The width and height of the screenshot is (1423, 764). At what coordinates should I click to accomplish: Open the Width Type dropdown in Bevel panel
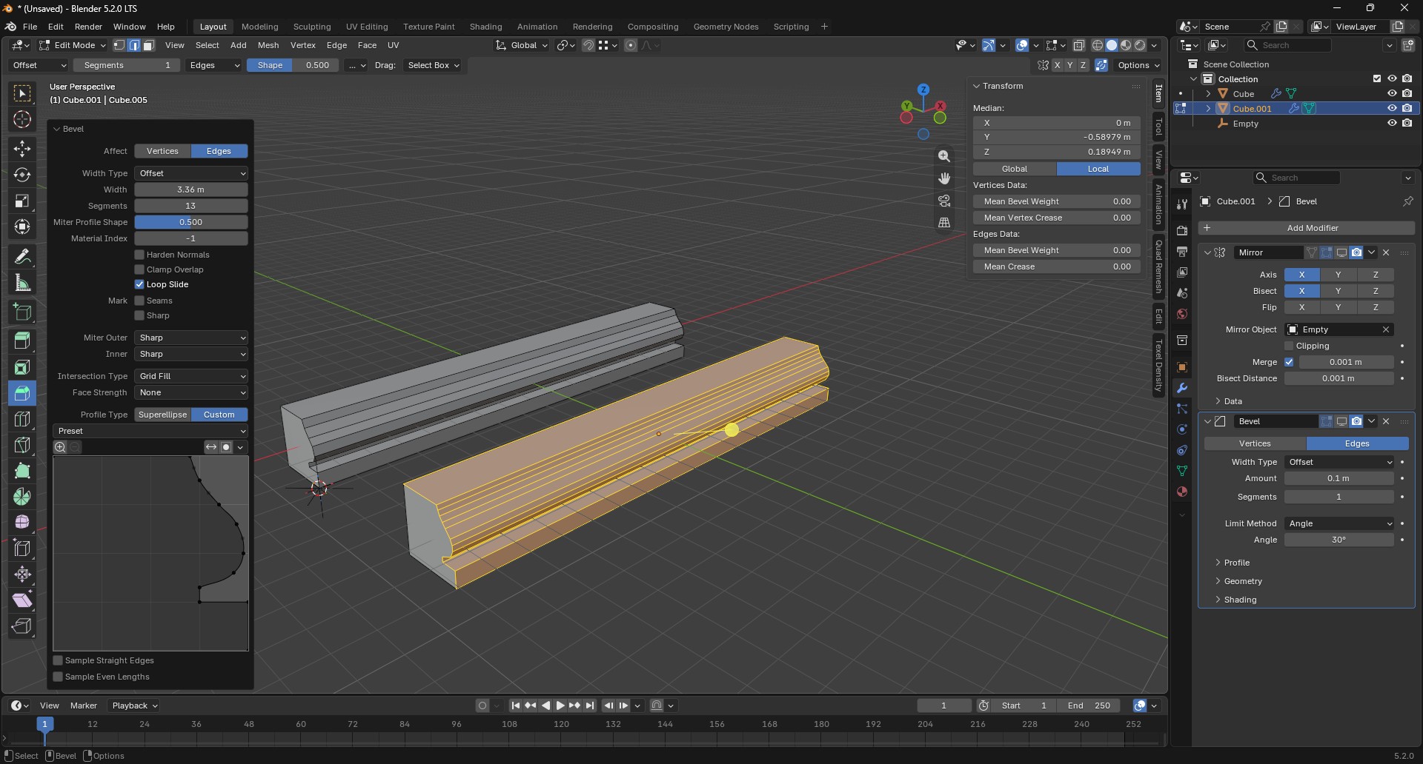coord(191,173)
